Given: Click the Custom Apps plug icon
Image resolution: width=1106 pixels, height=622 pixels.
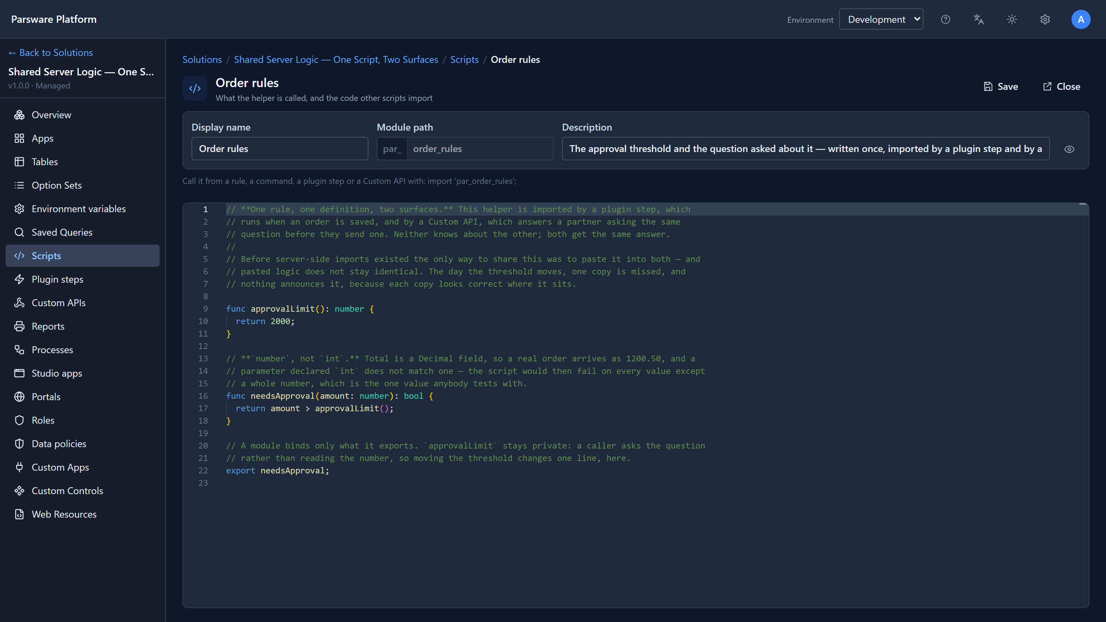Looking at the screenshot, I should click(x=19, y=467).
